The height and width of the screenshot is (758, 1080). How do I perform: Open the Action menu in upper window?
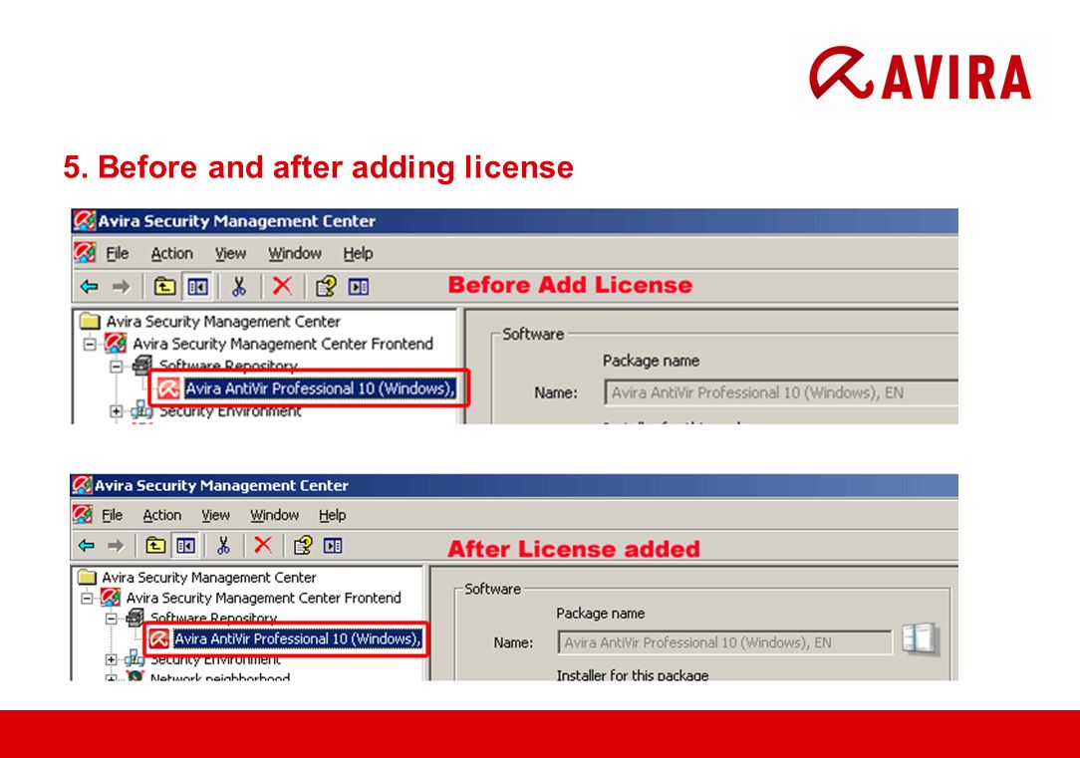coord(171,253)
